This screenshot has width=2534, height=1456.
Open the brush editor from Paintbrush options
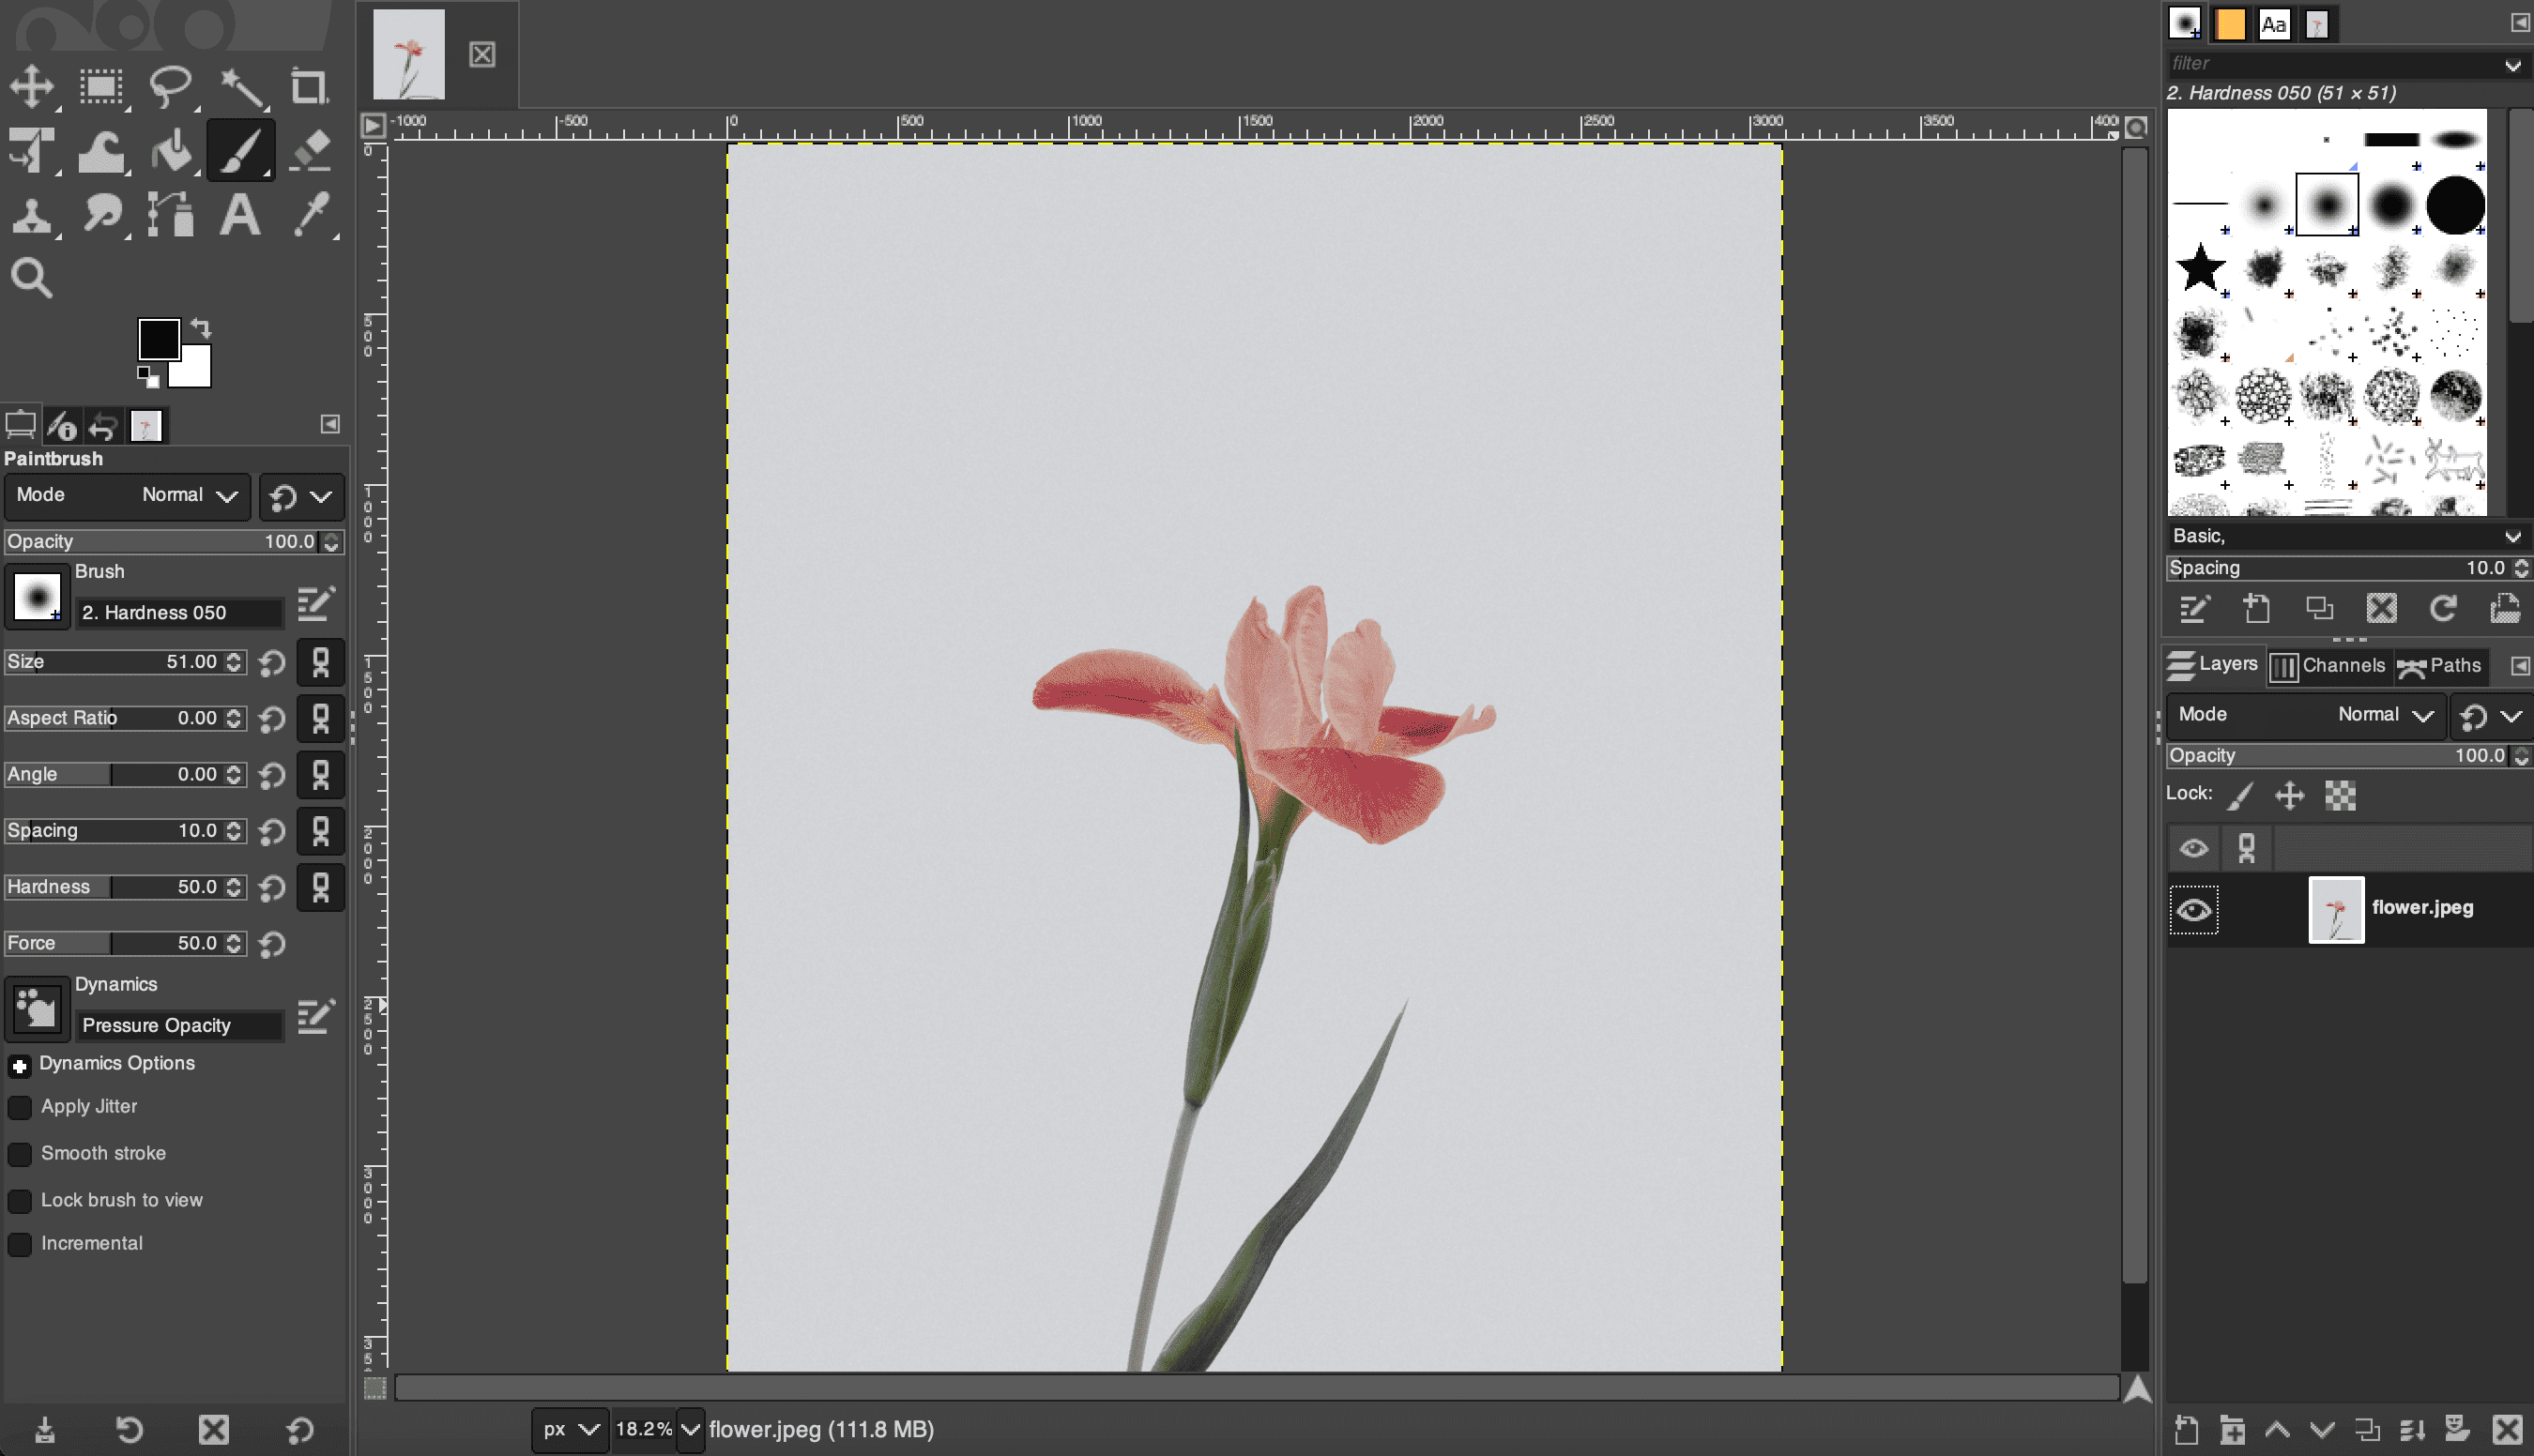(x=316, y=603)
